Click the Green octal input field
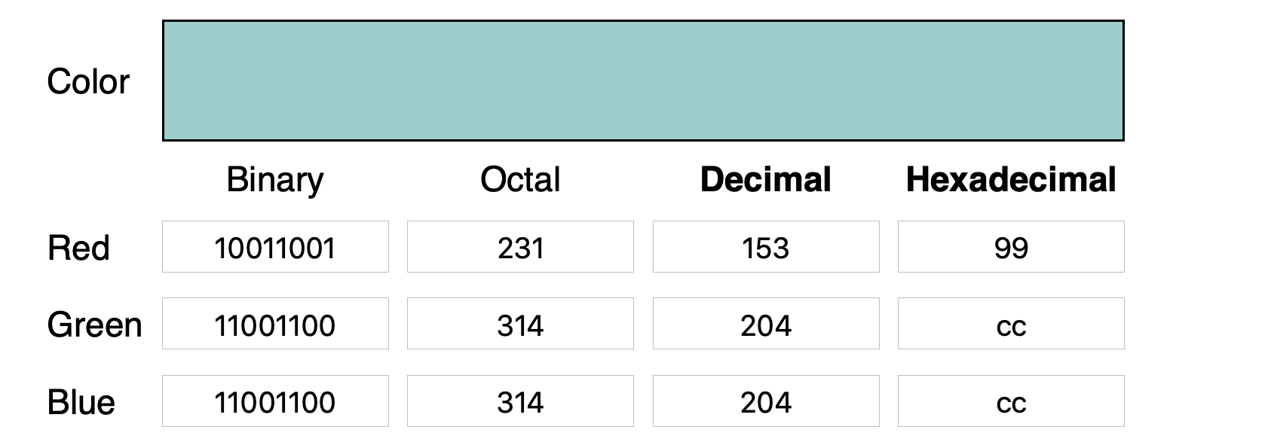 tap(520, 325)
